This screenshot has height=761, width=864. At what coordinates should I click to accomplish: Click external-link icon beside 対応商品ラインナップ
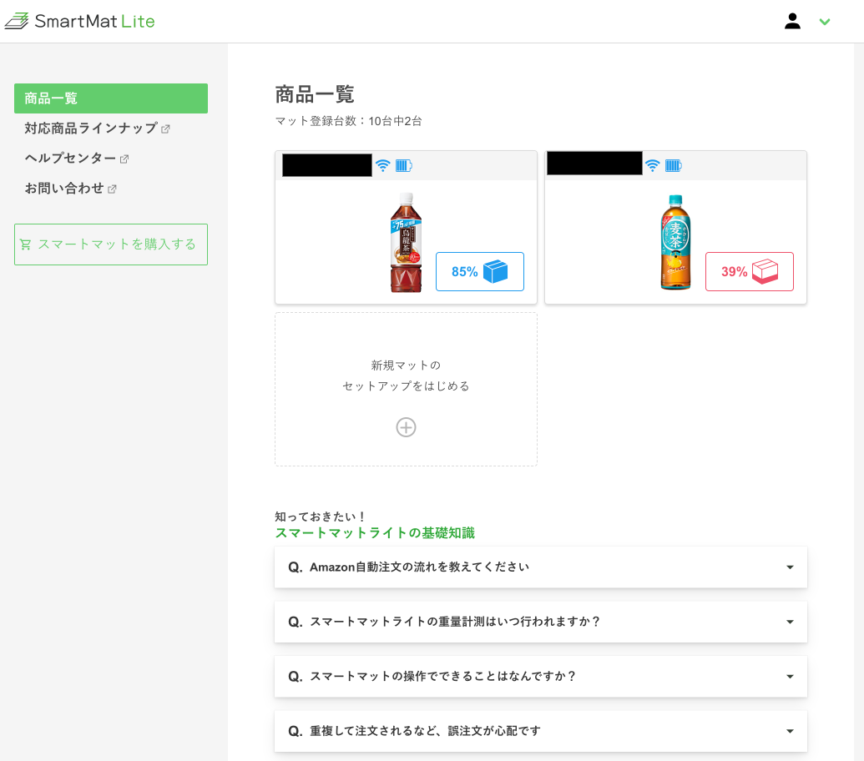165,129
